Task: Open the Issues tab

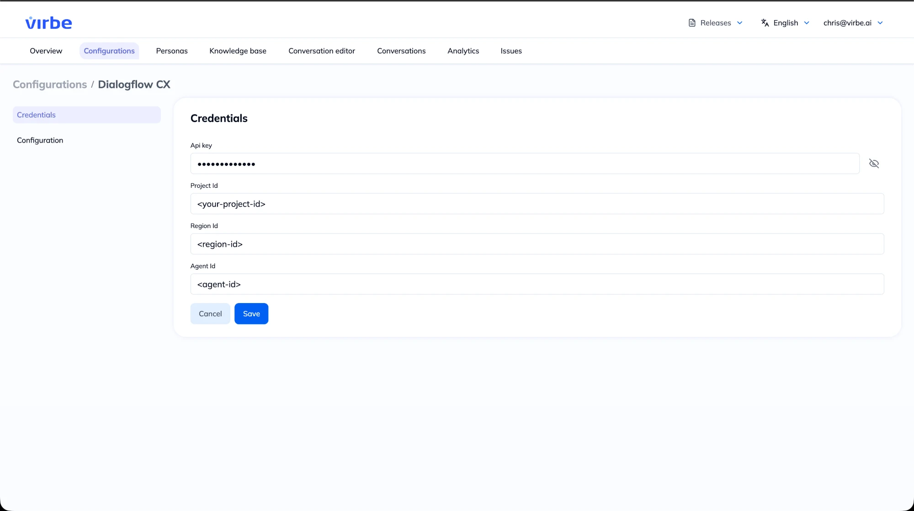Action: pyautogui.click(x=511, y=51)
